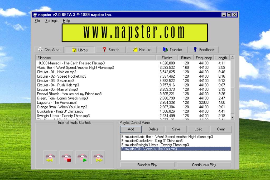
Task: Open the Transfer tab
Action: 172,50
